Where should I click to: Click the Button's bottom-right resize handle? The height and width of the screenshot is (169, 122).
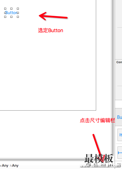[18, 17]
